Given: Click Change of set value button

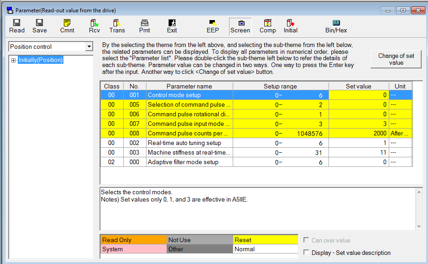Looking at the screenshot, I should click(x=396, y=59).
